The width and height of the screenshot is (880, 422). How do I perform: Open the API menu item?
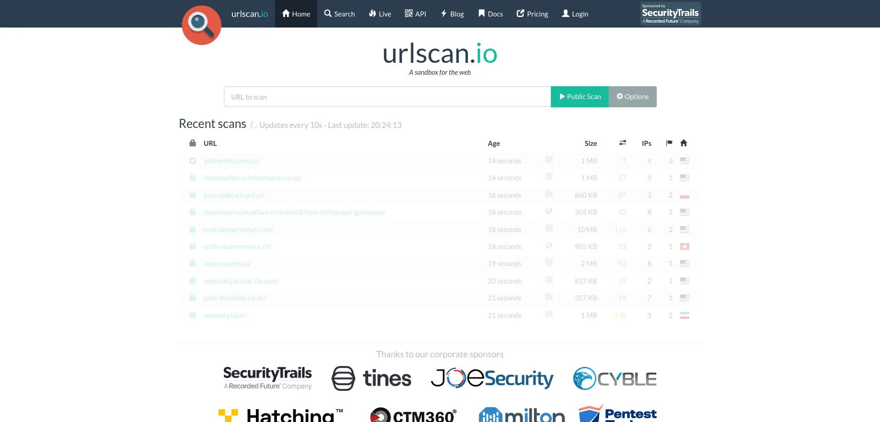[x=415, y=14]
